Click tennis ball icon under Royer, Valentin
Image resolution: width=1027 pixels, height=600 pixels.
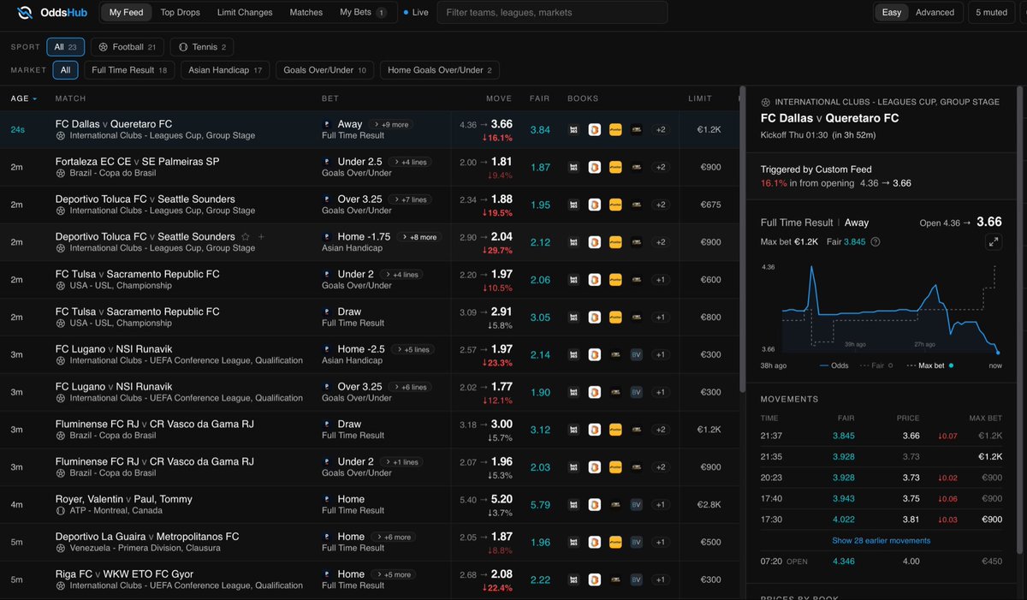click(61, 511)
